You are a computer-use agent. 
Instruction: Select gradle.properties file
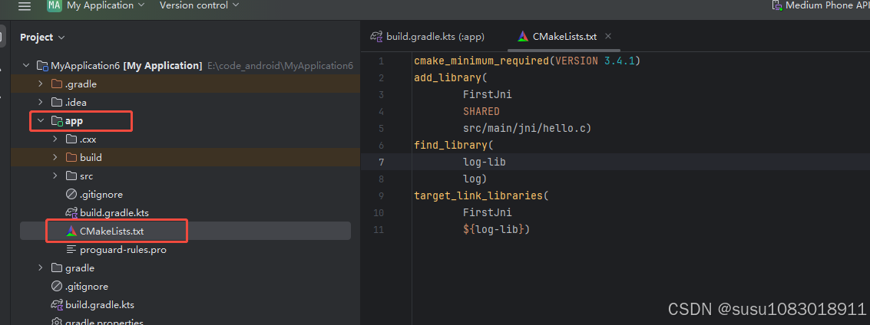point(104,322)
